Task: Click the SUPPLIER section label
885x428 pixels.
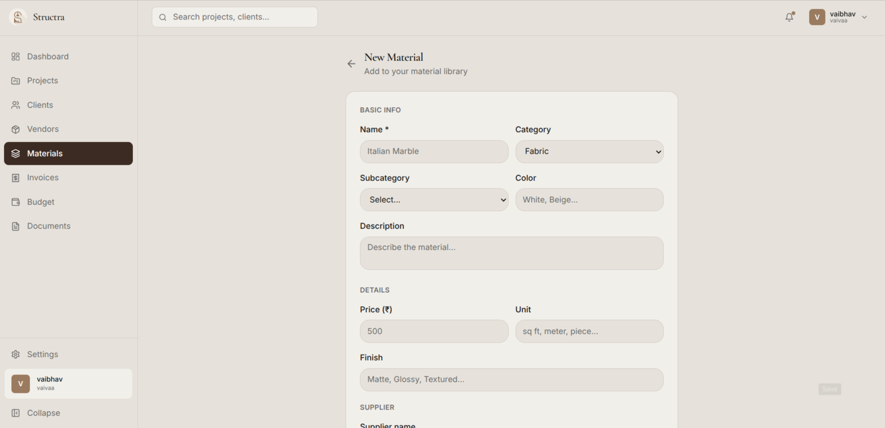Action: click(377, 407)
